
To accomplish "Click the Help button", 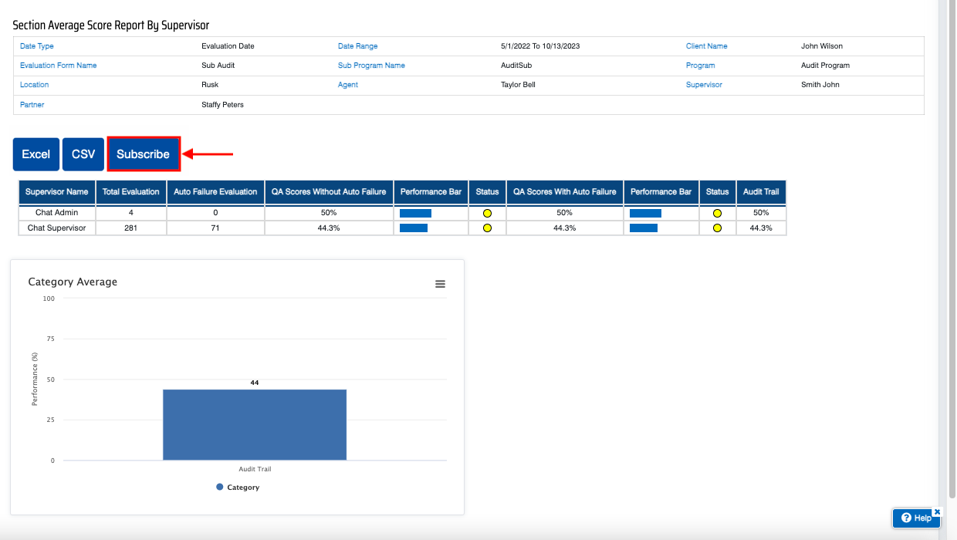I will 916,518.
